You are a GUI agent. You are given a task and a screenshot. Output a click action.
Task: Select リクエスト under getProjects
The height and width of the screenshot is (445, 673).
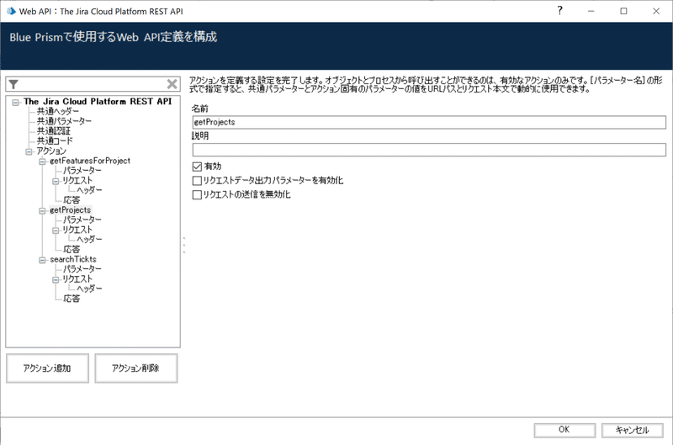(77, 230)
